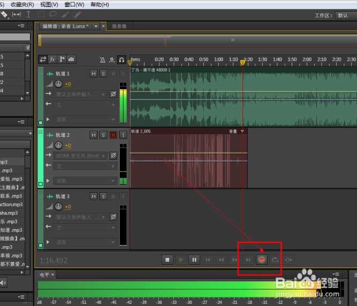This screenshot has width=357, height=306.
Task: Expand the automation lanes of 轨道 1
Action: coord(48,119)
